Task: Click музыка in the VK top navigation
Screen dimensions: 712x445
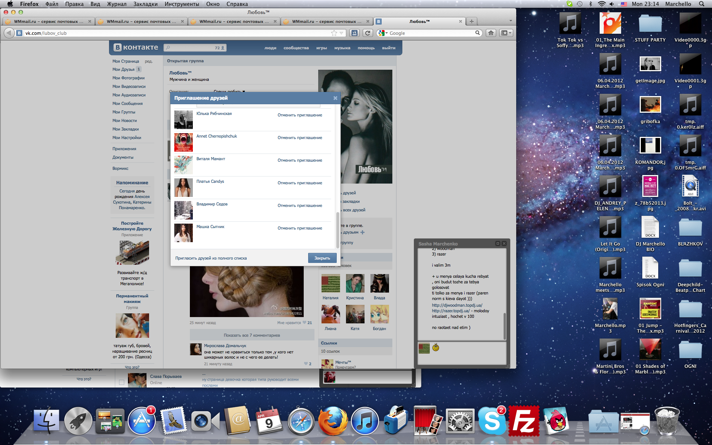Action: (x=342, y=48)
